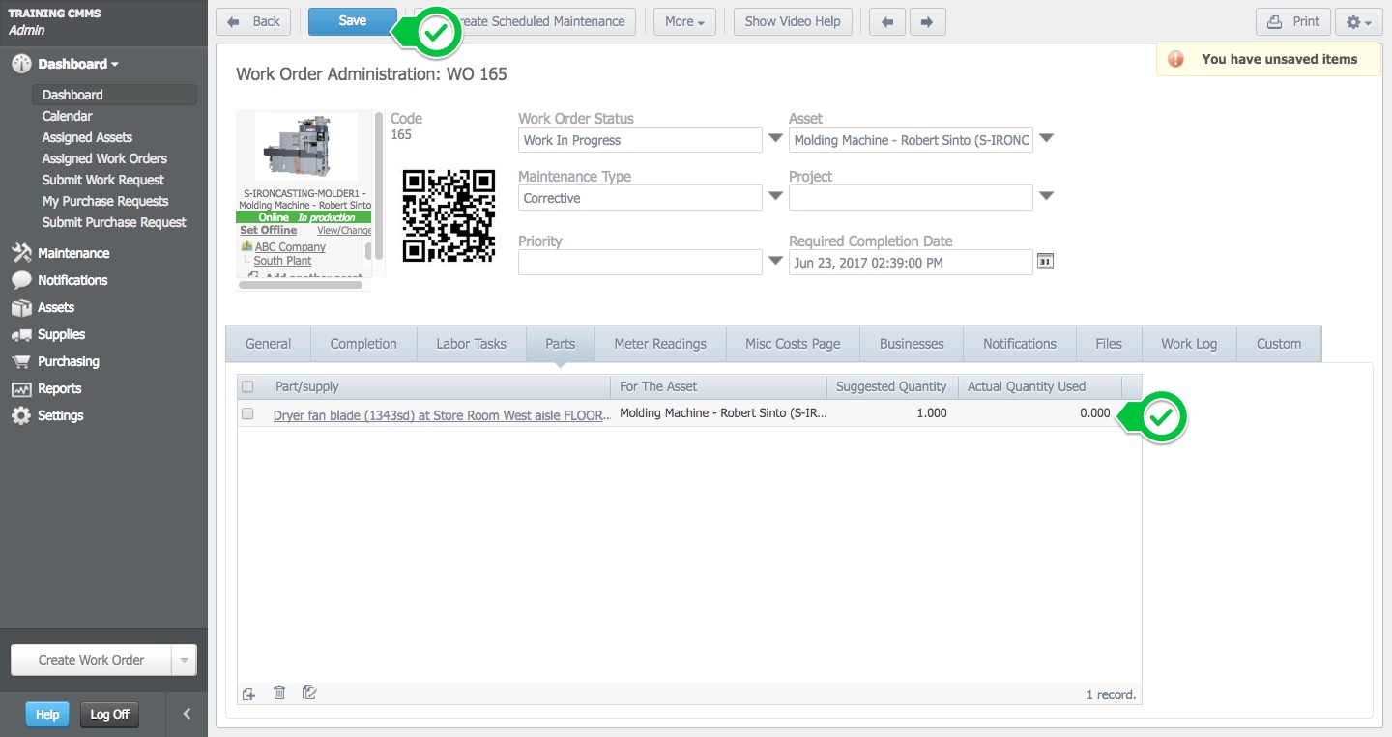Click the ABC Company map icon
Viewport: 1392px width, 737px height.
pyautogui.click(x=246, y=247)
